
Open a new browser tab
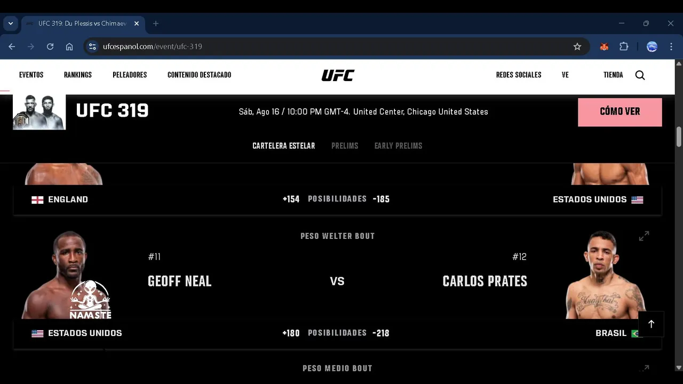(156, 23)
